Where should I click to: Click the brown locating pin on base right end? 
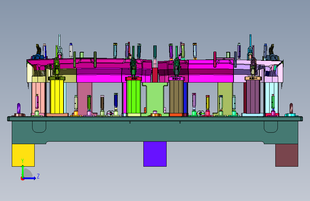click(x=291, y=108)
